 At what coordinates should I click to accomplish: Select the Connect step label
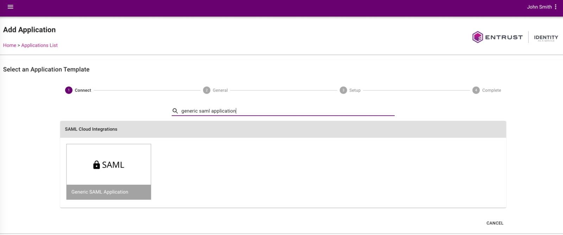pos(83,90)
